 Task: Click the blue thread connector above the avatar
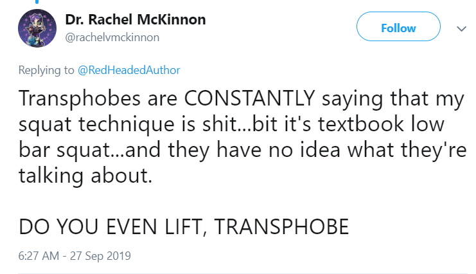(x=37, y=2)
